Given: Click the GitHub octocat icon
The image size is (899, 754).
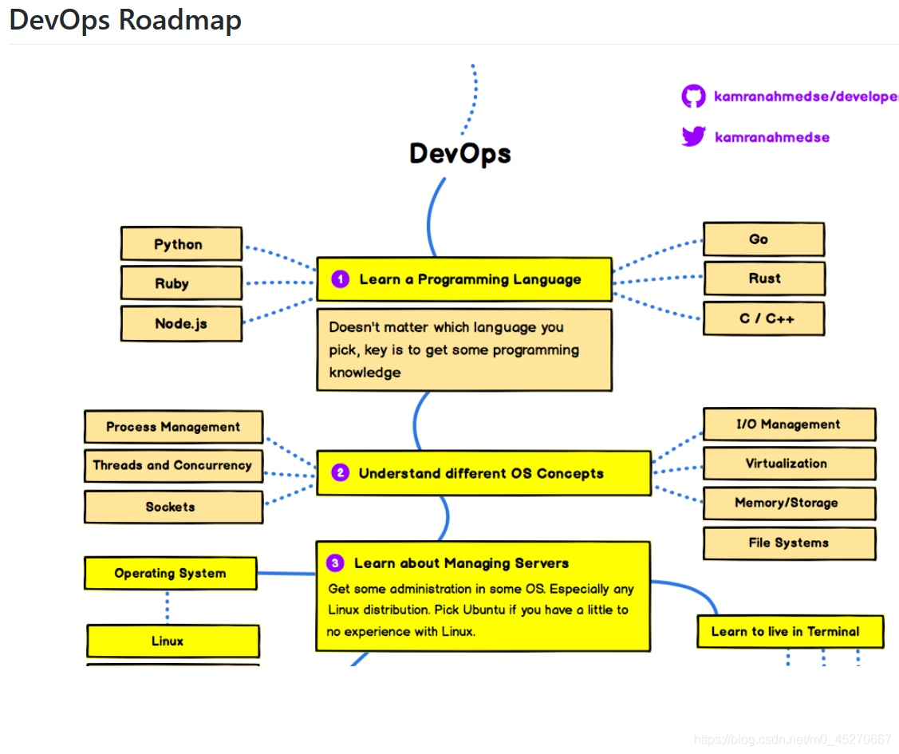Looking at the screenshot, I should coord(693,97).
